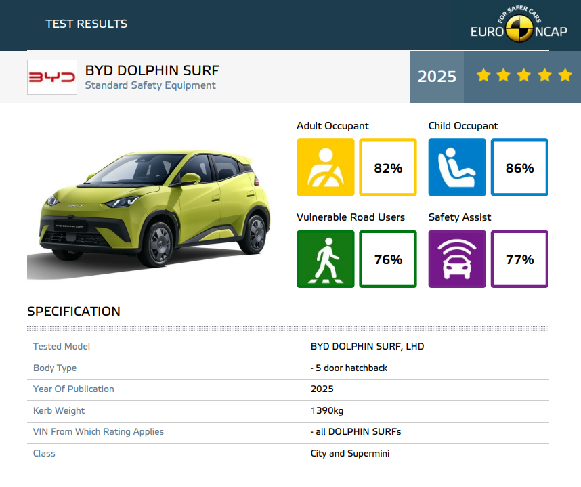Click the BYD DOLPHIN SURF title
581x487 pixels.
pos(152,70)
